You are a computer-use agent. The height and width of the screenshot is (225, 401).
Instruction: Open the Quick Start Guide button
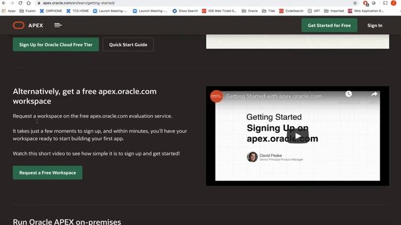128,44
